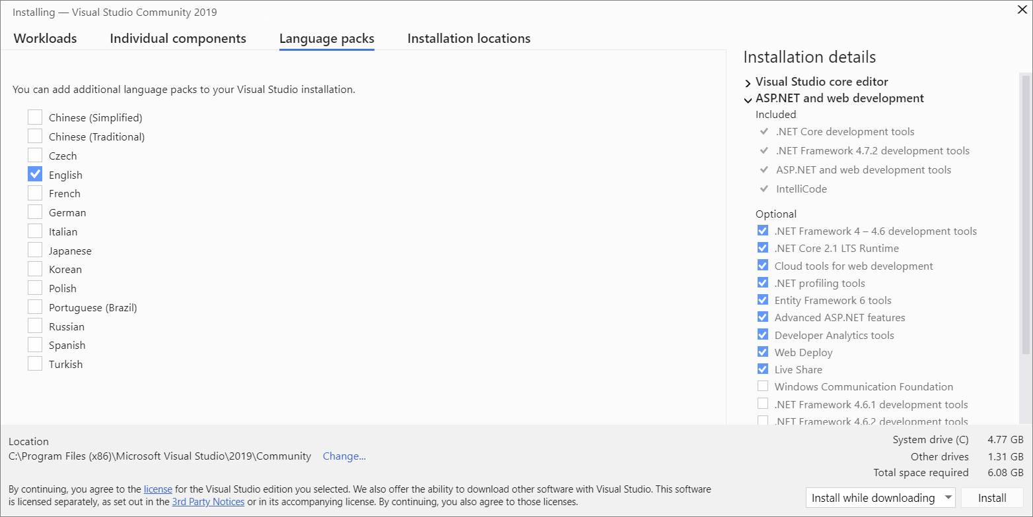The width and height of the screenshot is (1033, 517).
Task: Expand the Visual Studio core editor details
Action: 748,81
